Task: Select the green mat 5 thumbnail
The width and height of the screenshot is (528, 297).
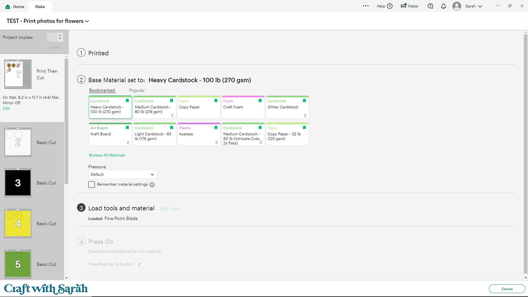Action: [18, 264]
